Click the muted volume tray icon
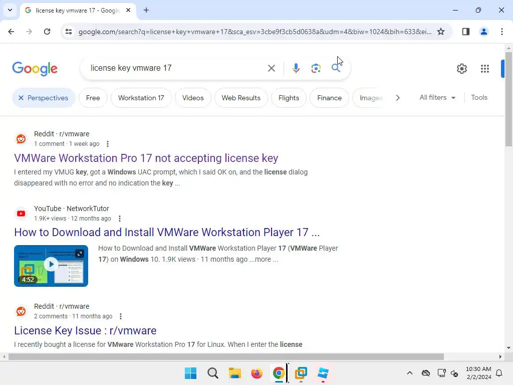513x385 pixels. 454,373
